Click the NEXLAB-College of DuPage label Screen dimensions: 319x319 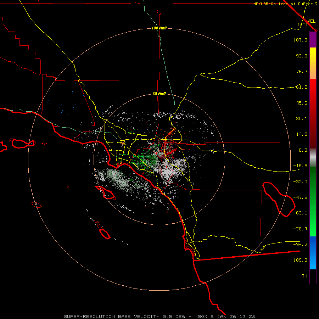pyautogui.click(x=285, y=4)
